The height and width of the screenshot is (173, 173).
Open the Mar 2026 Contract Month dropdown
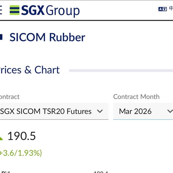click(x=136, y=111)
